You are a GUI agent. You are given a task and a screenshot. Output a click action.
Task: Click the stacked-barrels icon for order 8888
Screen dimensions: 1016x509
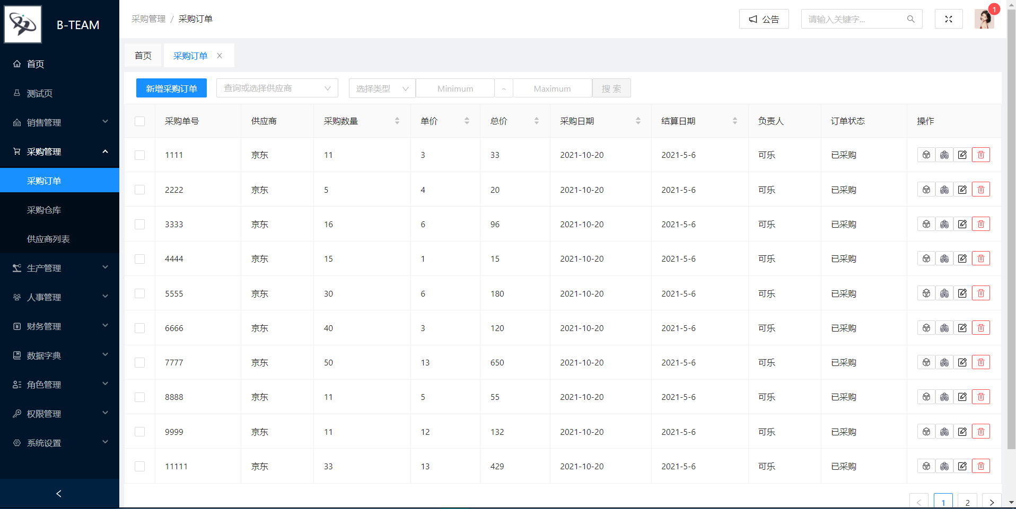click(944, 397)
